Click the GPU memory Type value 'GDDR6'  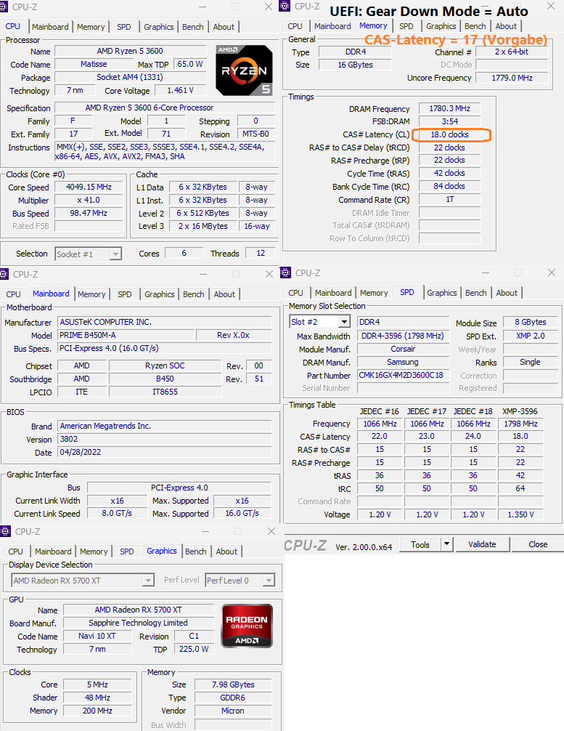233,698
